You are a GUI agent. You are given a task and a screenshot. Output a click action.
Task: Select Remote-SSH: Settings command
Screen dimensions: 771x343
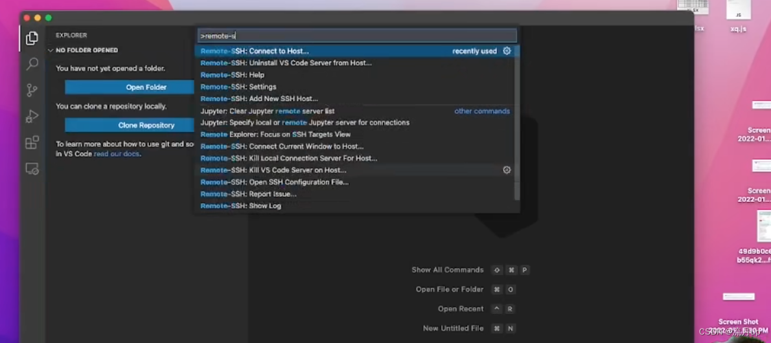click(x=354, y=87)
